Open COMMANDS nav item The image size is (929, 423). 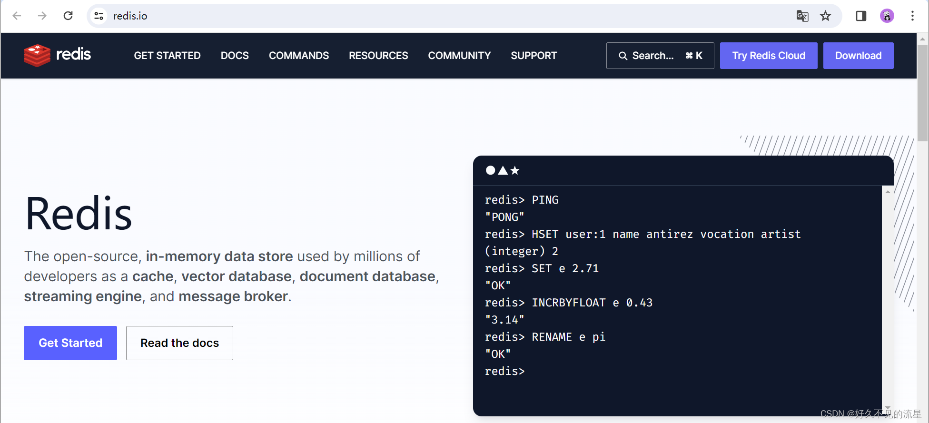[x=299, y=56]
